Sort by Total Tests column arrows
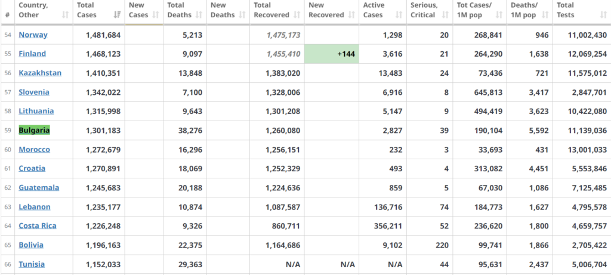 click(x=604, y=15)
